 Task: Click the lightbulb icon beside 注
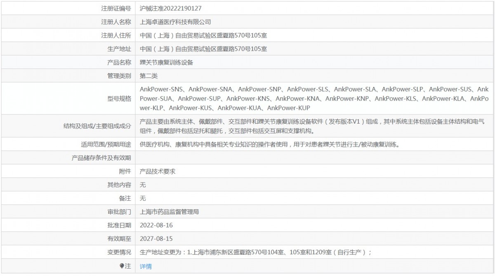[122, 266]
